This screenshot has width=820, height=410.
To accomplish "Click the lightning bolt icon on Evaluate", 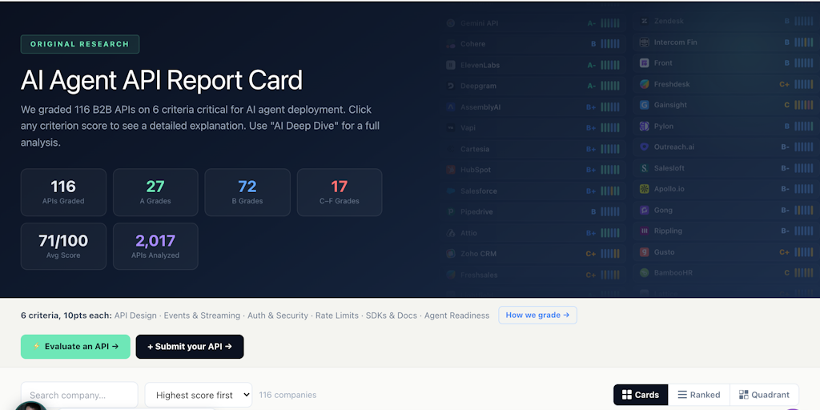I will pos(36,346).
